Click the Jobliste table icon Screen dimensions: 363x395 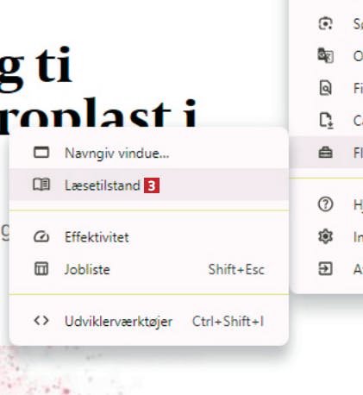41,269
